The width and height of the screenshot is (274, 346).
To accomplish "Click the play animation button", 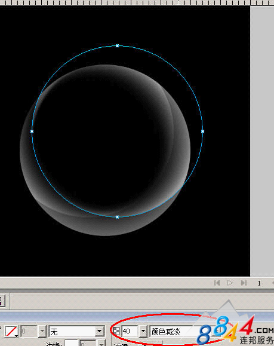I will click(x=230, y=283).
